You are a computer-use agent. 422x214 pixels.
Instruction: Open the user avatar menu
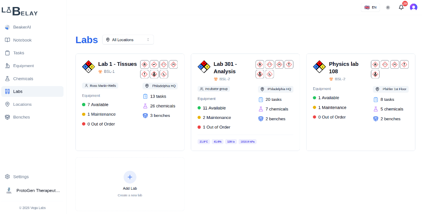(414, 7)
